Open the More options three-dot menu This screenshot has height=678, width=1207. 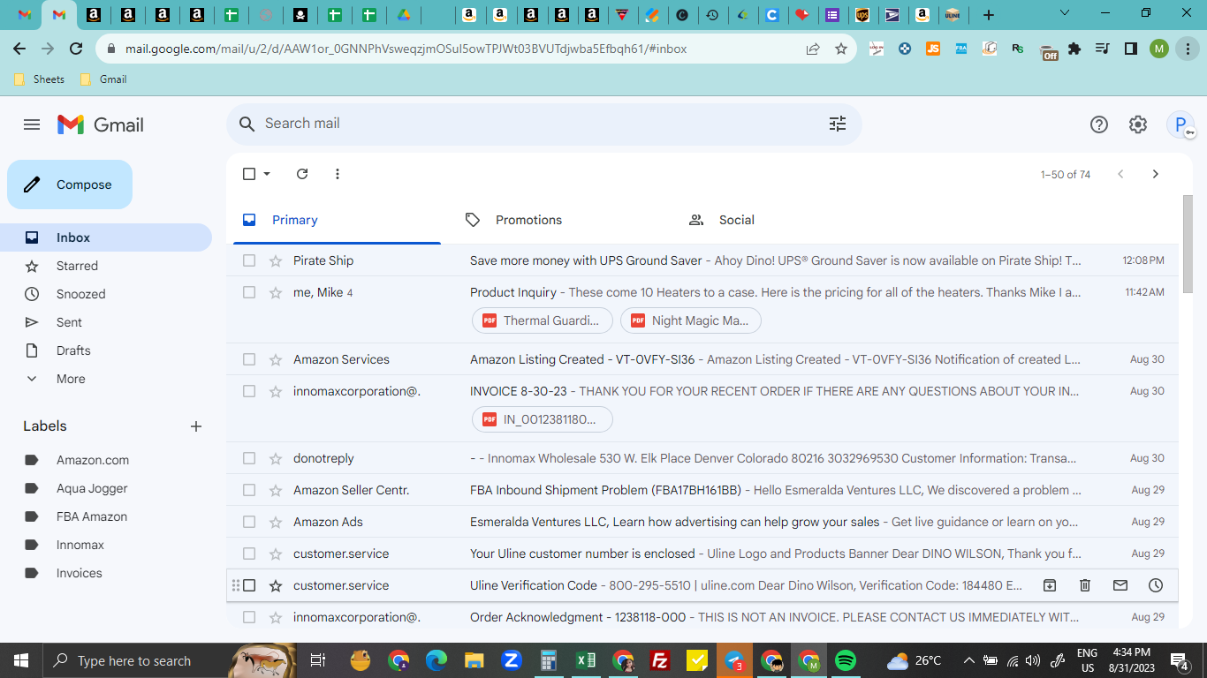coord(338,174)
